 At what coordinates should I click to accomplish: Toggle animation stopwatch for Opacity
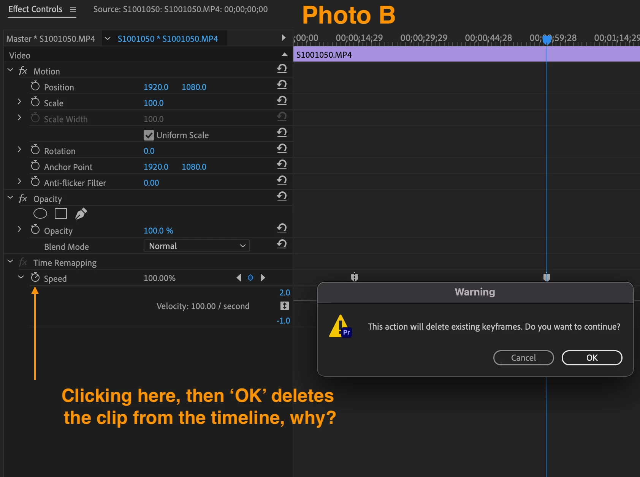coord(35,230)
